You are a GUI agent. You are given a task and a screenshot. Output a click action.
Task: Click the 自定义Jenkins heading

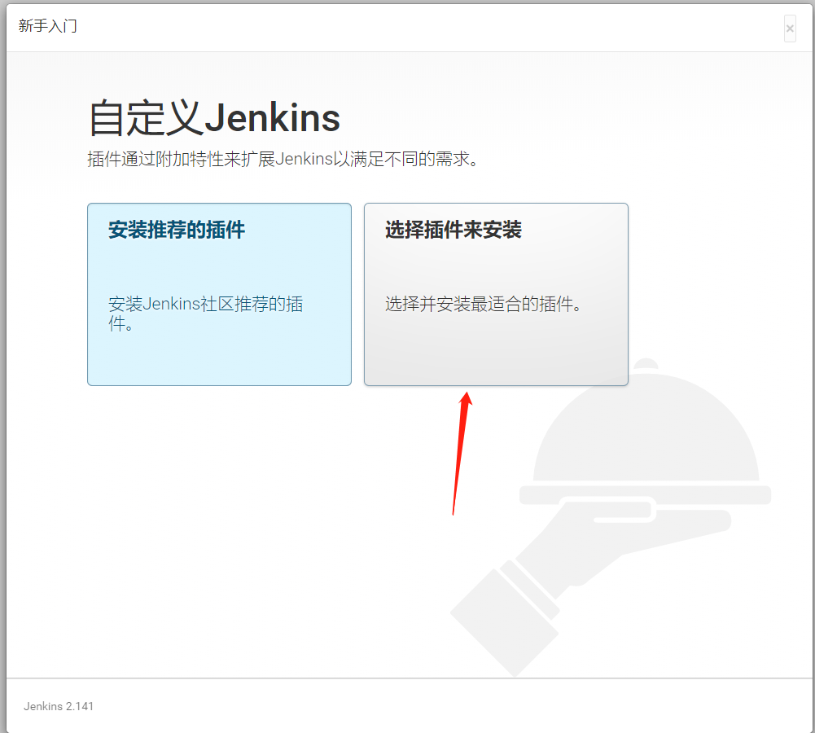coord(215,118)
